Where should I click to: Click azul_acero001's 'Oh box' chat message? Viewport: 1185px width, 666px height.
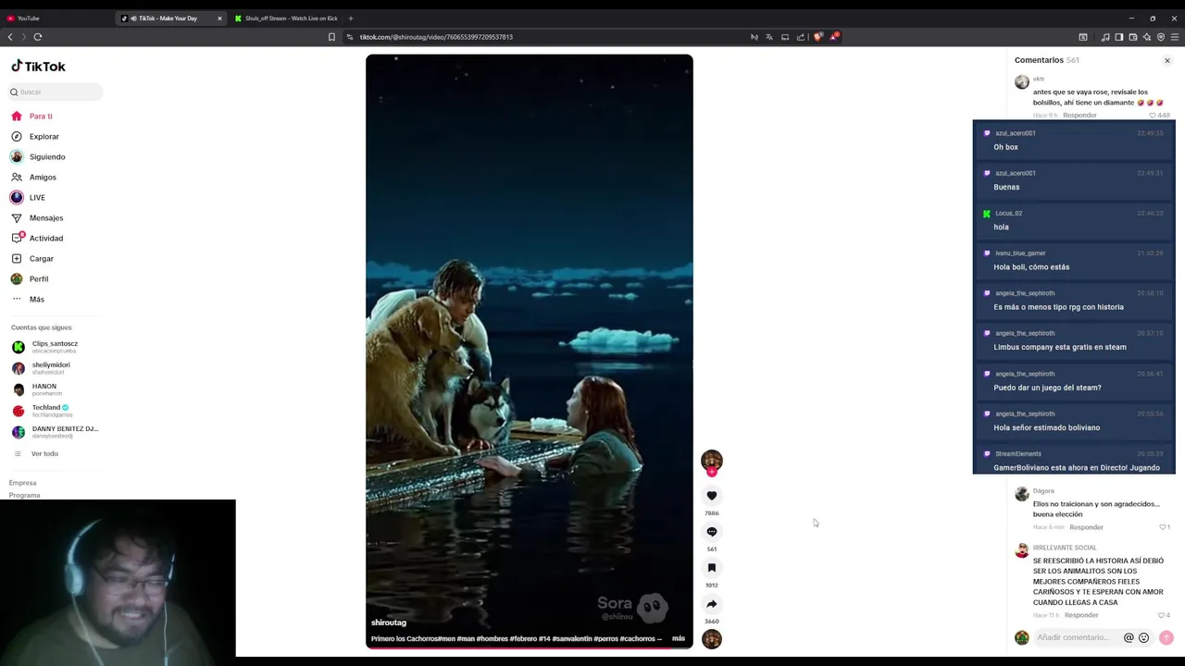1074,141
